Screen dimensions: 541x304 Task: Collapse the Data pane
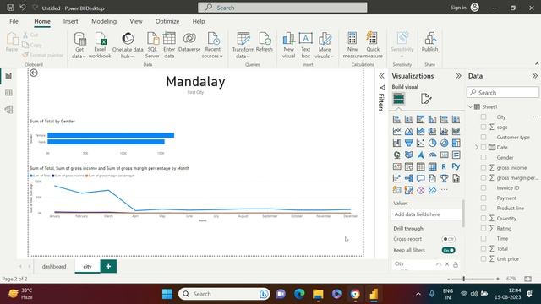[x=534, y=76]
